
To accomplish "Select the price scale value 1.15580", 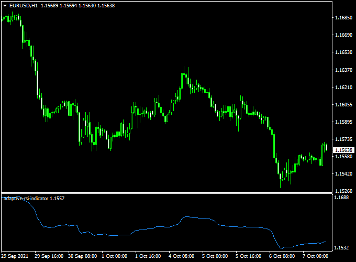I will click(344, 157).
